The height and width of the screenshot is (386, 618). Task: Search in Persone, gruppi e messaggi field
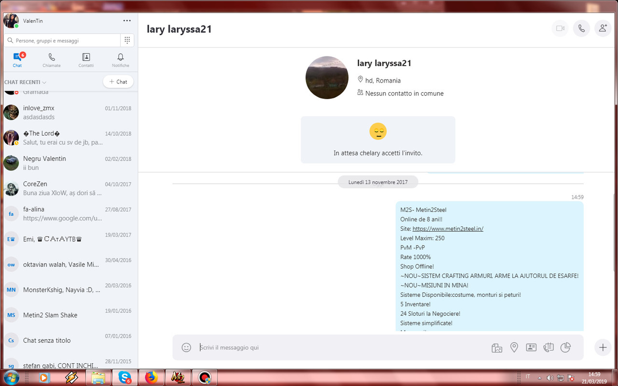coord(62,41)
